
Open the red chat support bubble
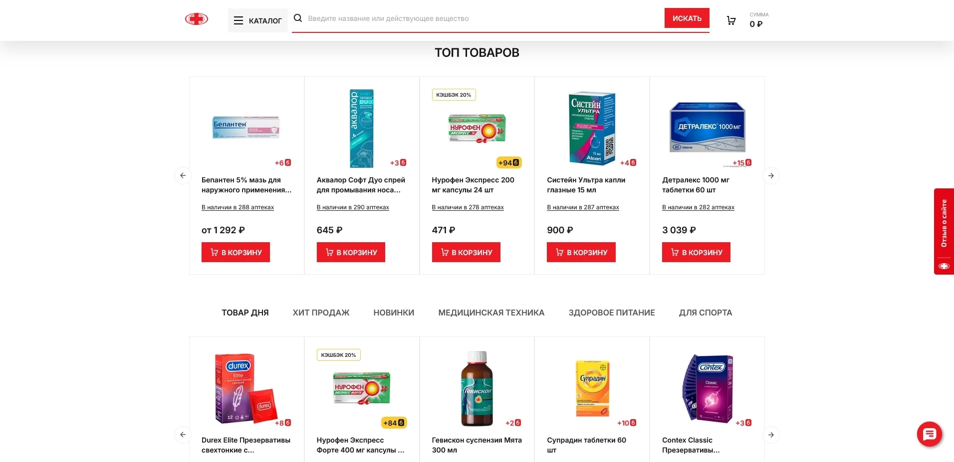pos(929,434)
